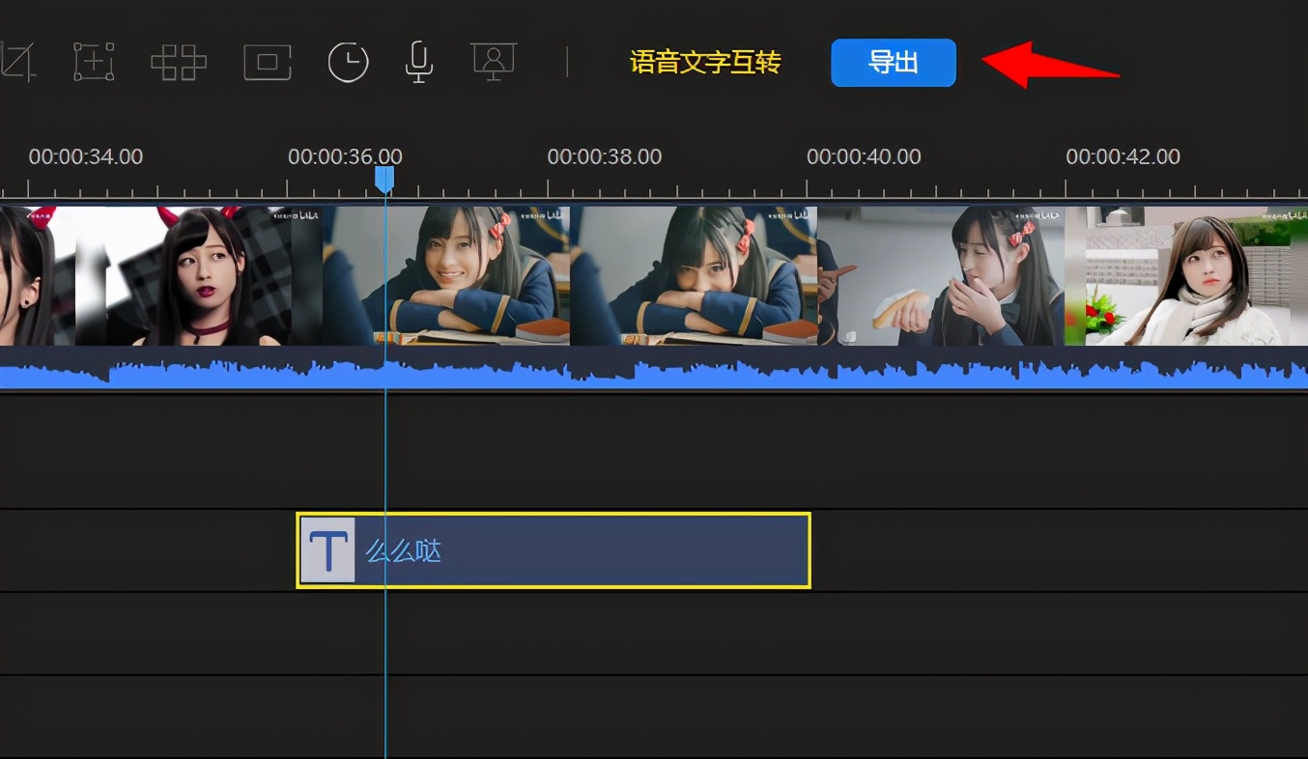The image size is (1308, 759).
Task: Select the crop tool icon
Action: [x=16, y=62]
